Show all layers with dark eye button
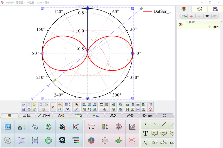The width and height of the screenshot is (223, 148). point(207,16)
